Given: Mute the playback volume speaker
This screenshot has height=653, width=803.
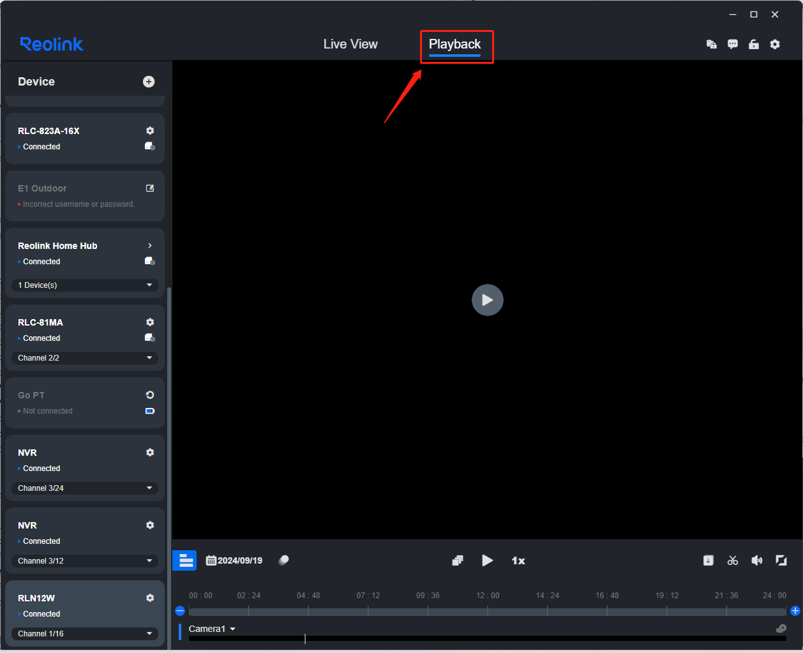Looking at the screenshot, I should pos(757,560).
